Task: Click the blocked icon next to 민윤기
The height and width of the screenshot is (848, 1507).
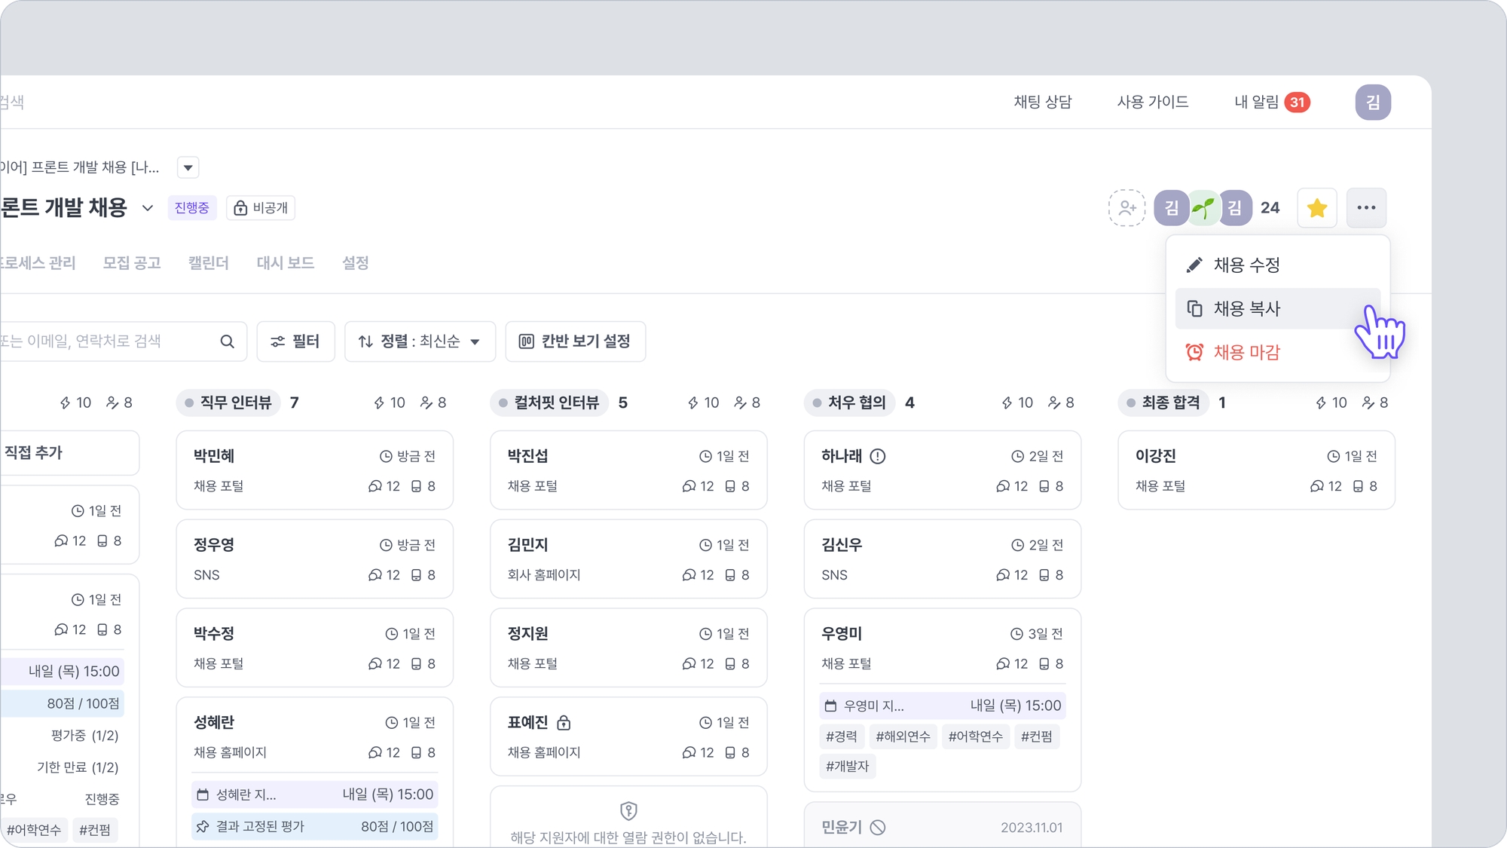Action: pyautogui.click(x=878, y=828)
